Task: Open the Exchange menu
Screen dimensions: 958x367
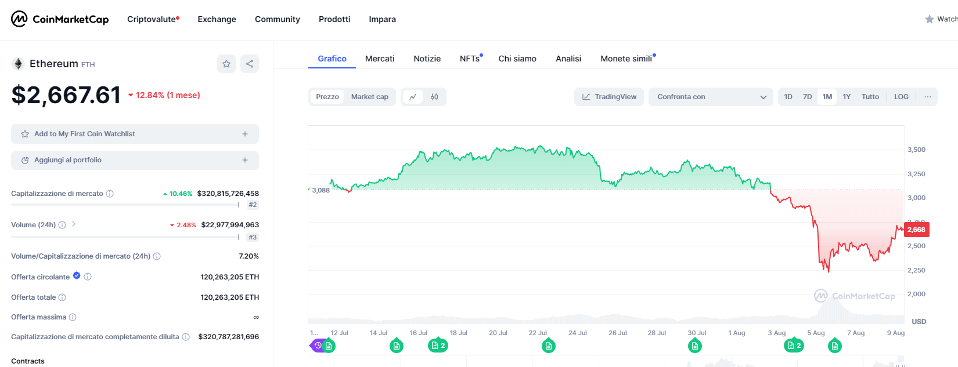Action: point(217,19)
